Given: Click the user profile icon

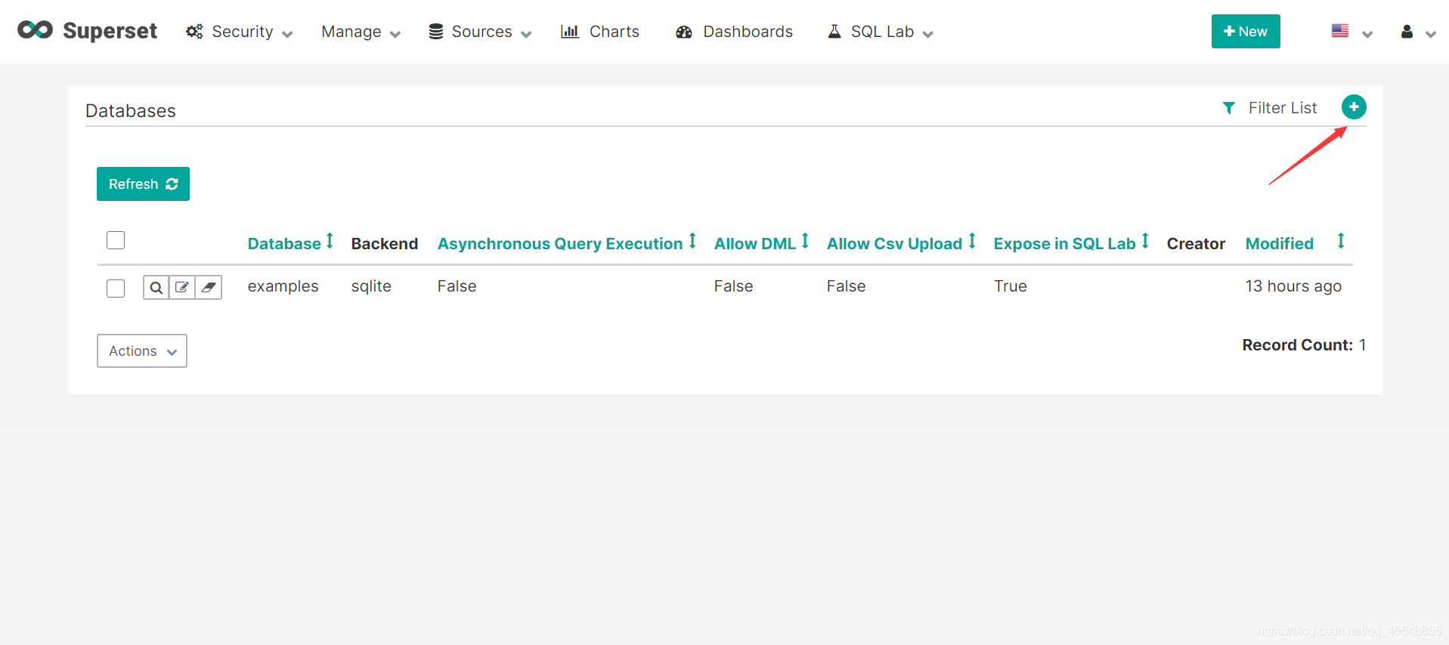Looking at the screenshot, I should tap(1407, 32).
